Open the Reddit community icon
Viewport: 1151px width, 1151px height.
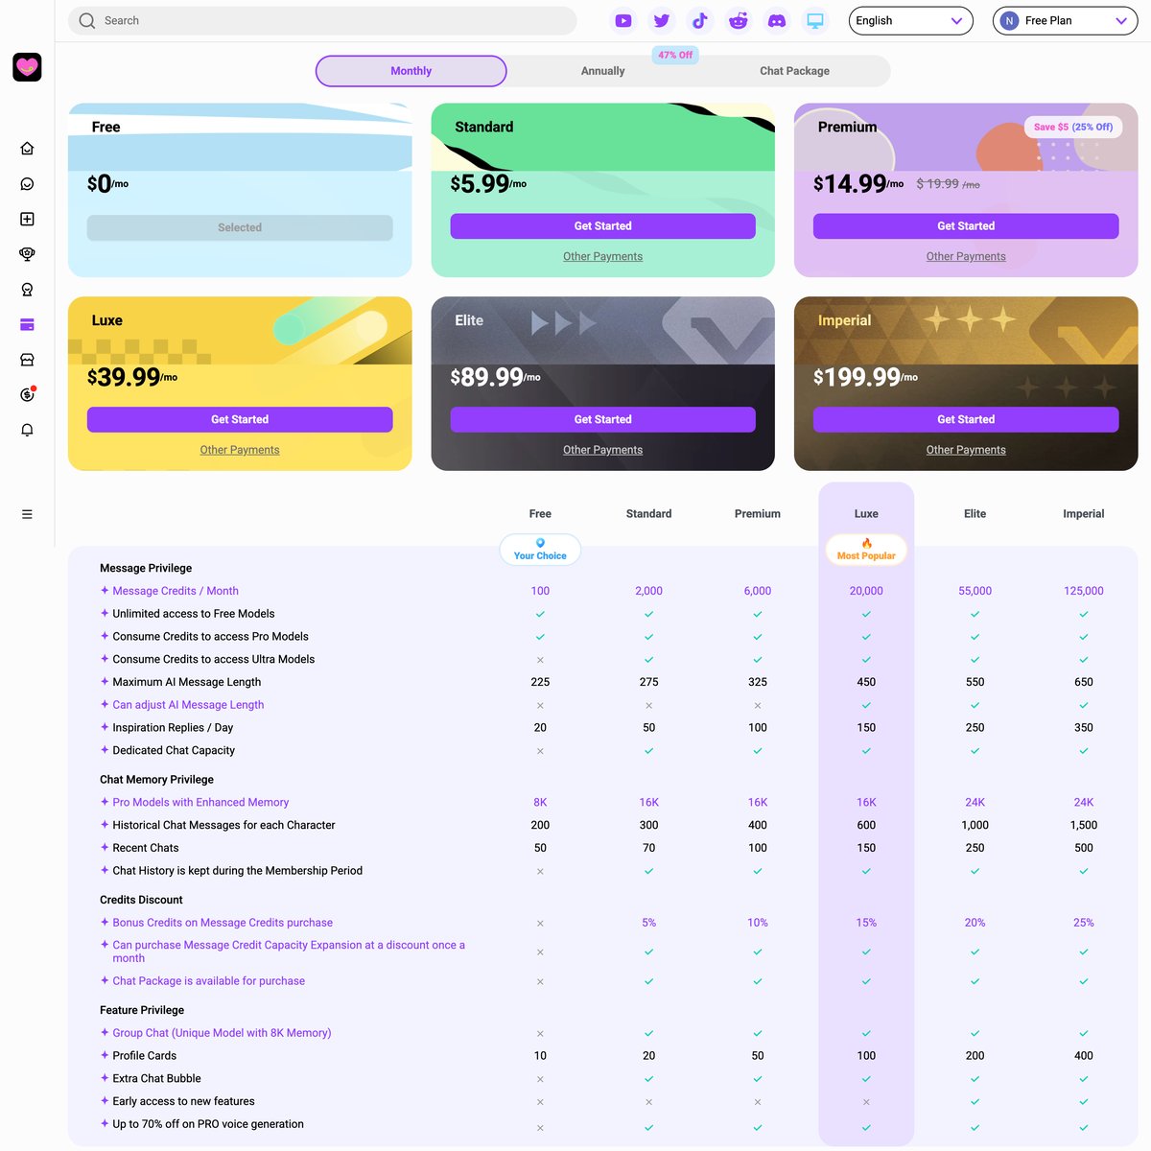739,20
